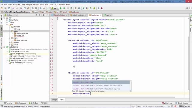Click the Save All toolbar icon
The width and height of the screenshot is (192, 108).
tap(5, 8)
